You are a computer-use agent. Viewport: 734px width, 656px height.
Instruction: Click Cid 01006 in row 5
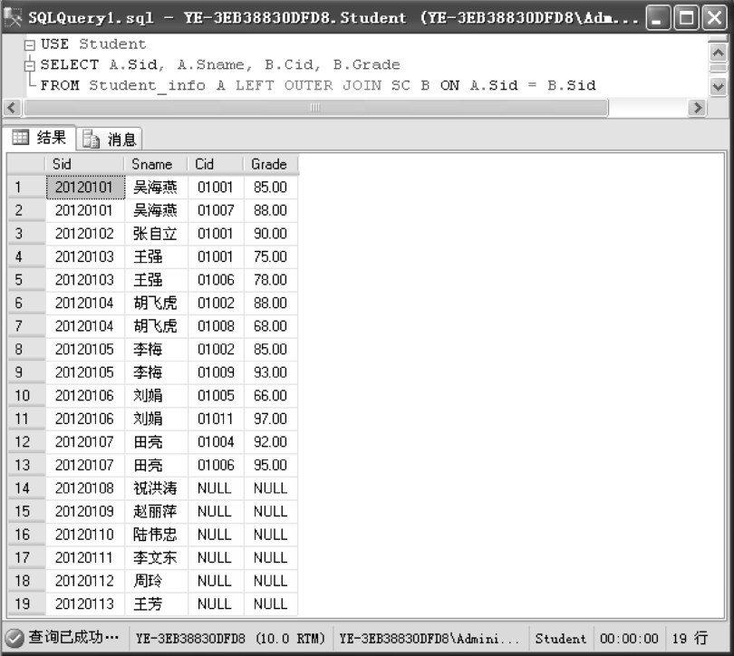(216, 280)
